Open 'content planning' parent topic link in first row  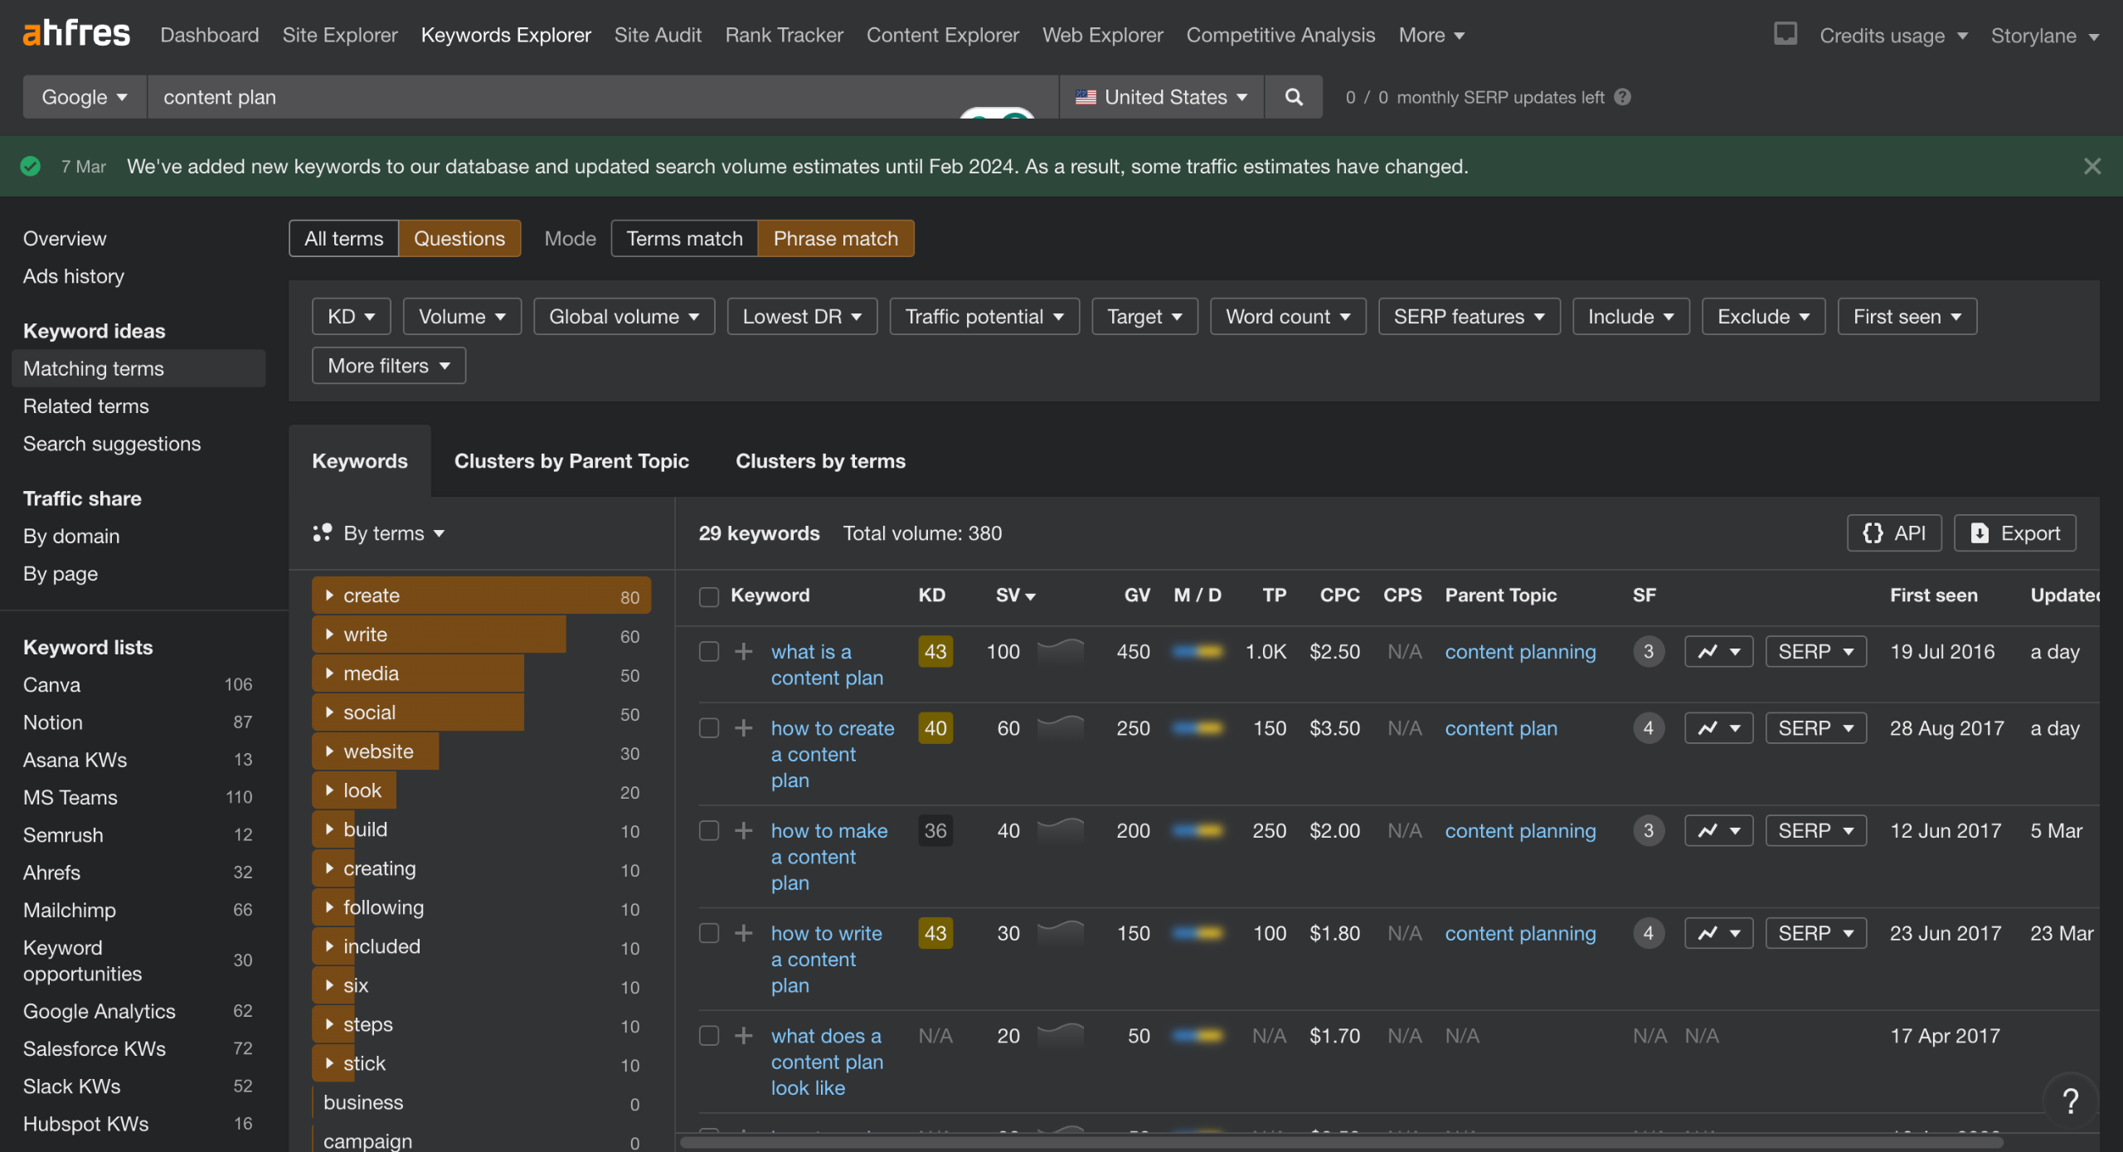1520,651
